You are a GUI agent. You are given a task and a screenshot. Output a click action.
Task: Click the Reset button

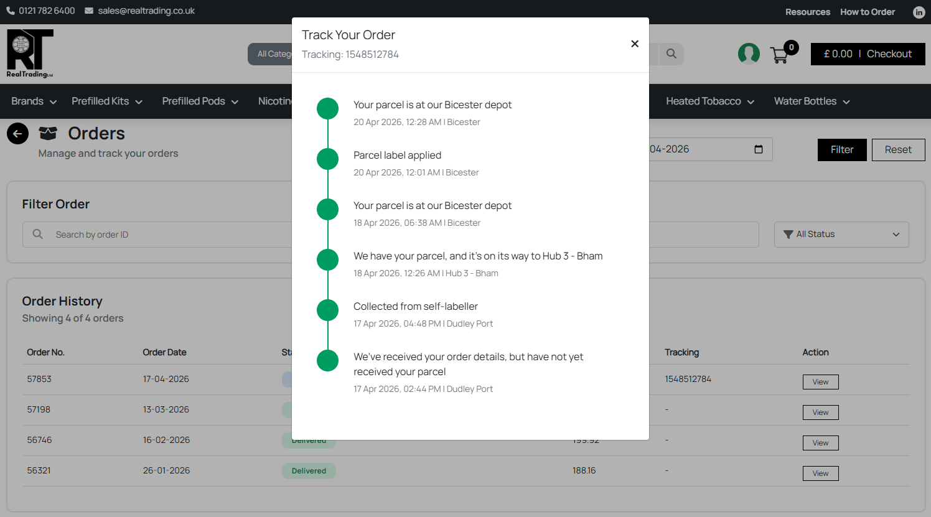coord(898,150)
